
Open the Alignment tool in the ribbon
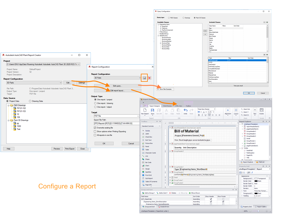(228, 111)
